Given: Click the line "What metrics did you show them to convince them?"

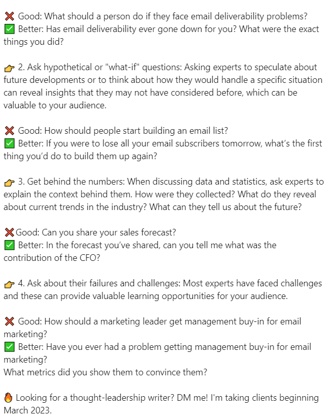Looking at the screenshot, I should click(105, 372).
